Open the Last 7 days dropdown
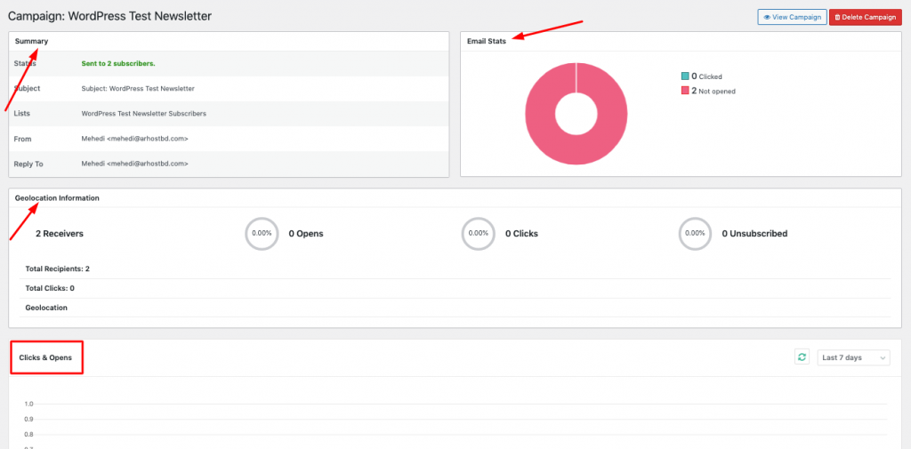Screen dimensions: 911x449 (853, 357)
